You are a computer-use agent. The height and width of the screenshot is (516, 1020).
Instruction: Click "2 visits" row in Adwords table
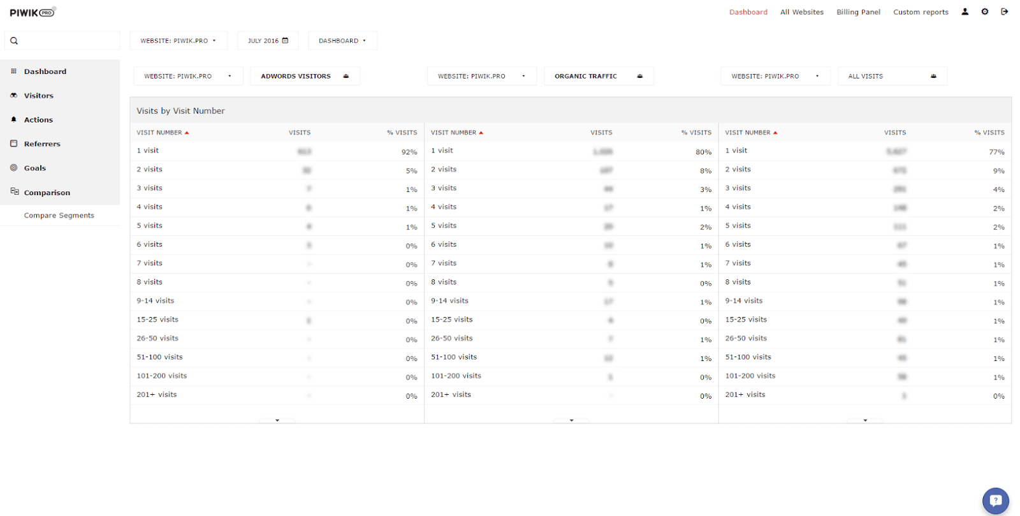277,170
